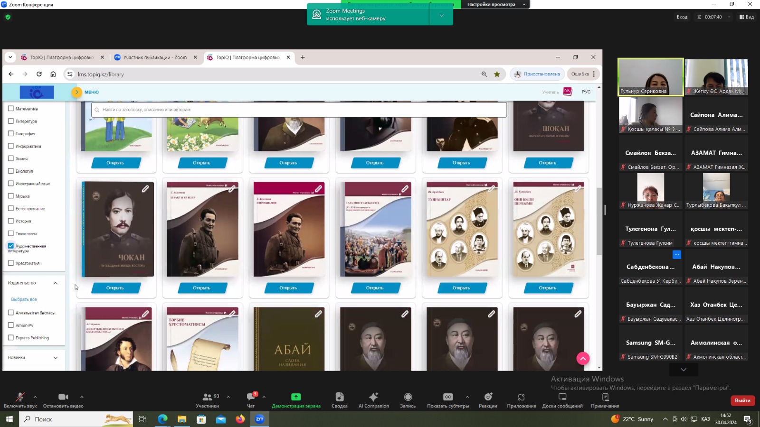The width and height of the screenshot is (760, 427).
Task: Open a new browser tab
Action: coord(303,57)
